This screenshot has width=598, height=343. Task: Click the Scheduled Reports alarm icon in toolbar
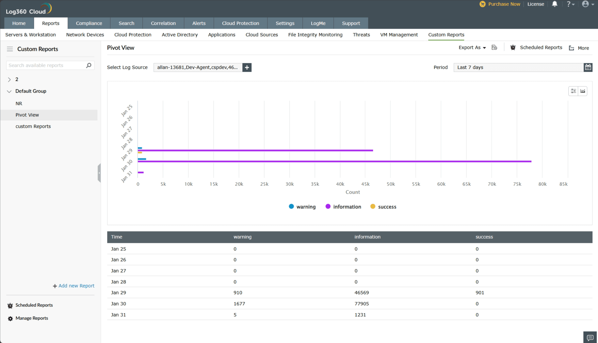pos(513,48)
